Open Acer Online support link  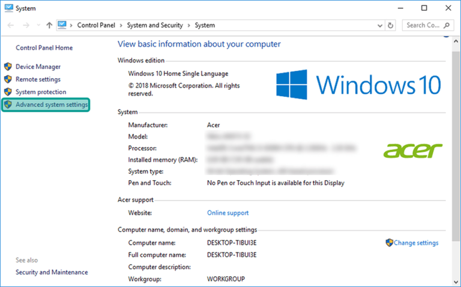pos(228,213)
